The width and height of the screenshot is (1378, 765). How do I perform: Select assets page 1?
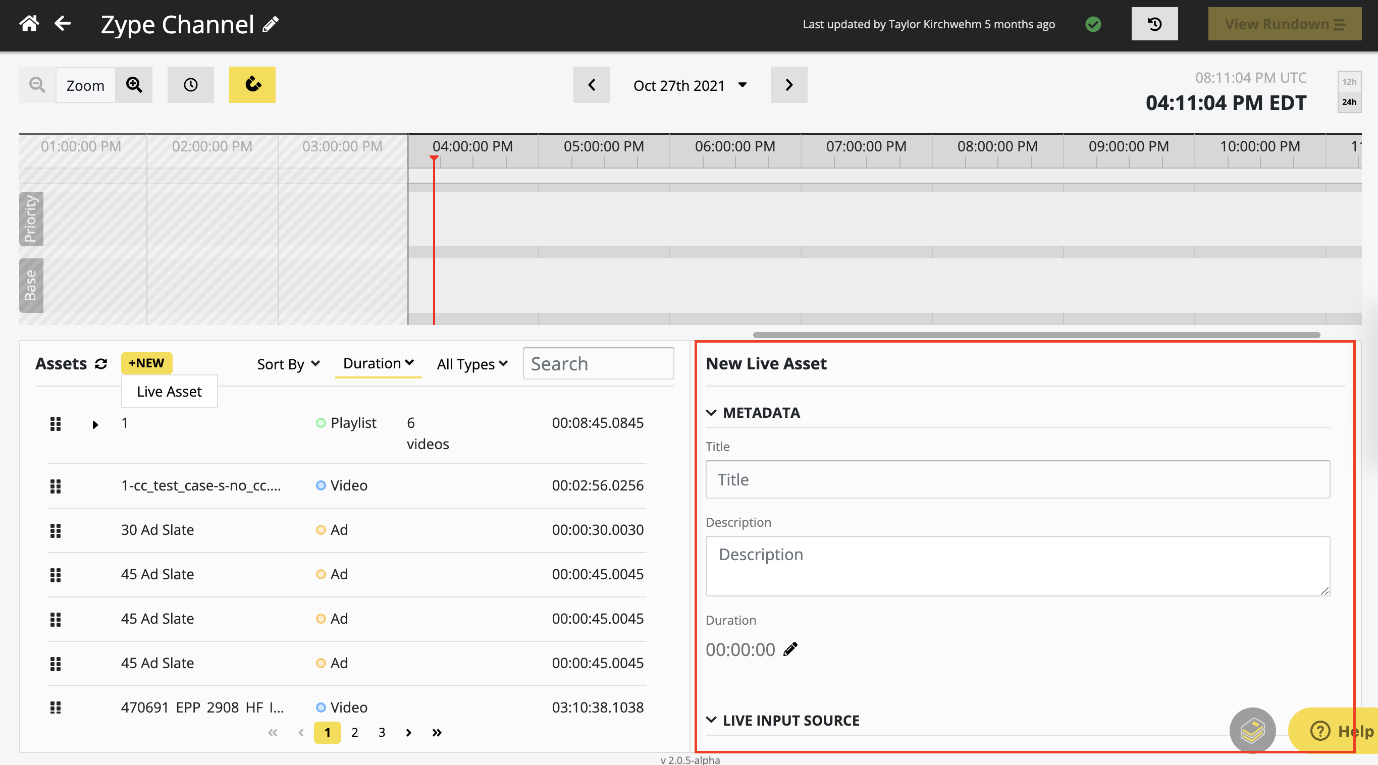click(x=328, y=732)
